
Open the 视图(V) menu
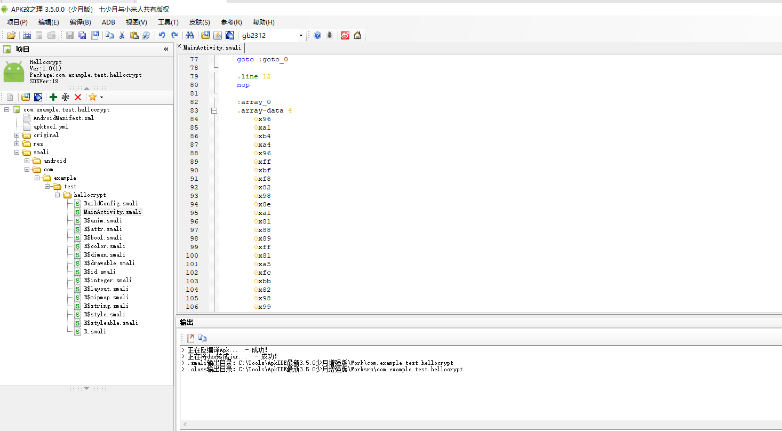[137, 22]
